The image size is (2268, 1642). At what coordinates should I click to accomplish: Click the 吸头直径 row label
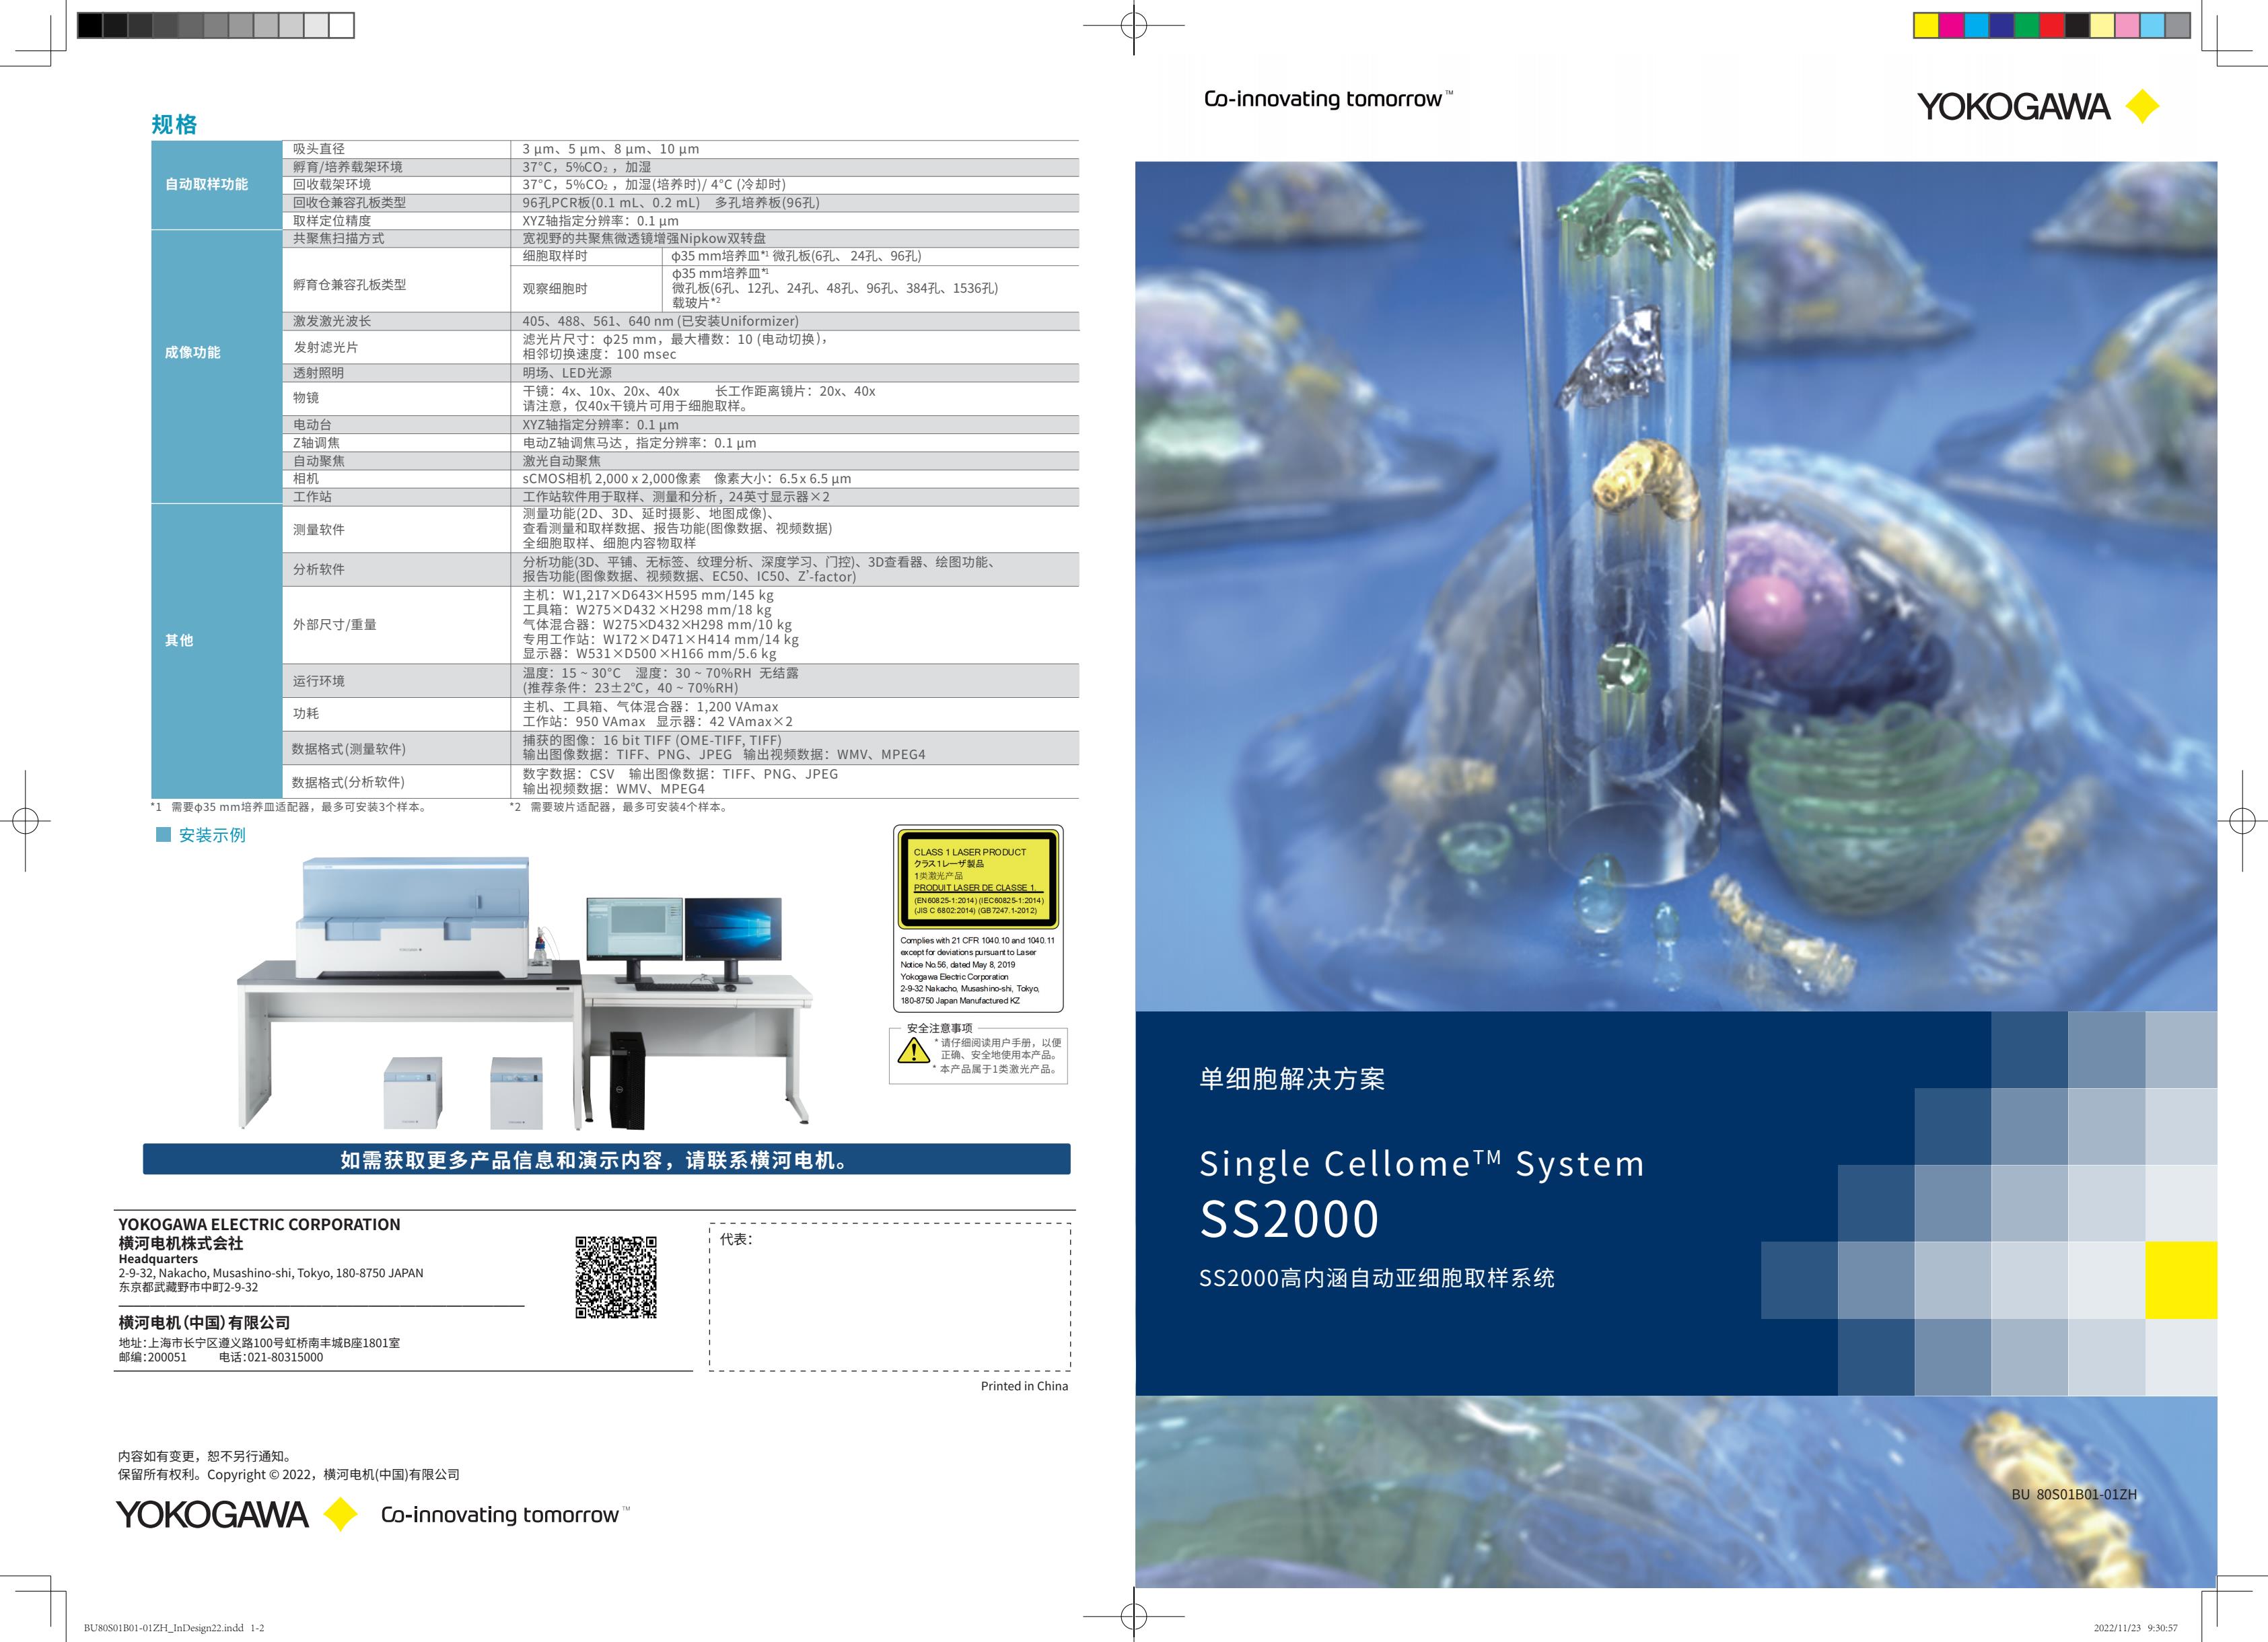(x=319, y=149)
